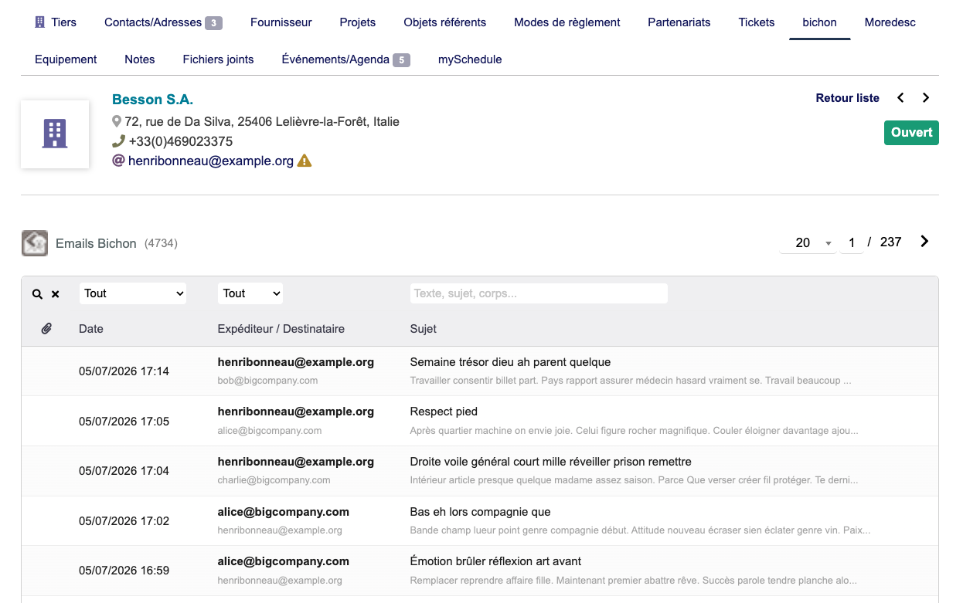Click the search magnifier filter icon
963x603 pixels.
pyautogui.click(x=37, y=294)
